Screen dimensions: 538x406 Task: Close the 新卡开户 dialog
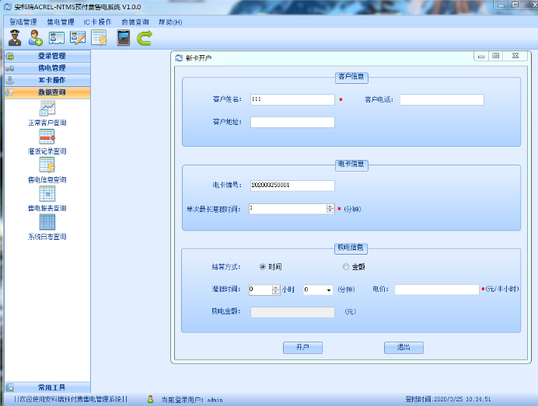tap(515, 56)
